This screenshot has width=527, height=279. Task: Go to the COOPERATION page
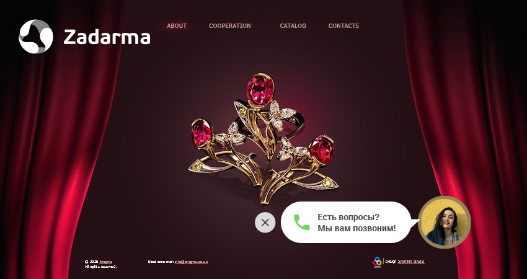230,26
